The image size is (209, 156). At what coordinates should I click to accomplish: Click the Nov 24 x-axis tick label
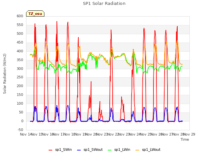coord(135,134)
